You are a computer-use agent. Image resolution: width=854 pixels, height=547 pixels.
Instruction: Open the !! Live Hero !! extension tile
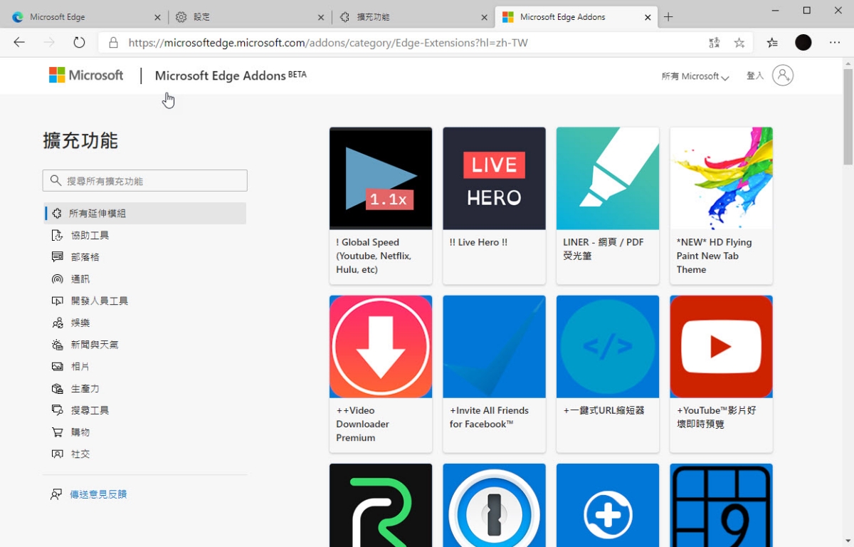tap(494, 205)
